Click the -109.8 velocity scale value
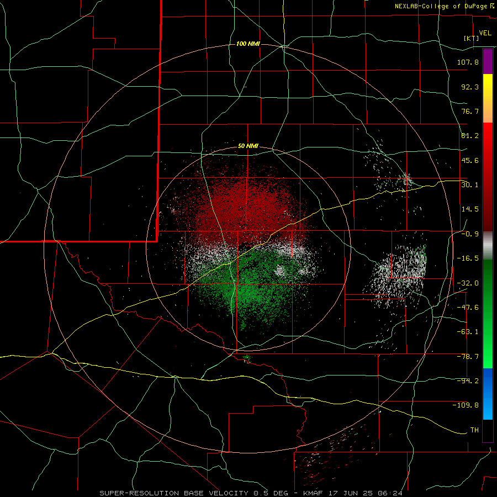The height and width of the screenshot is (497, 497). 466,405
